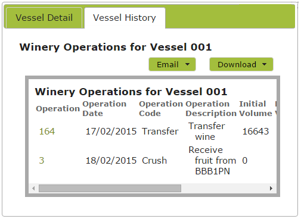This screenshot has height=219, width=301.
Task: Click the empty scrollbar track right of thumb
Action: 224,188
